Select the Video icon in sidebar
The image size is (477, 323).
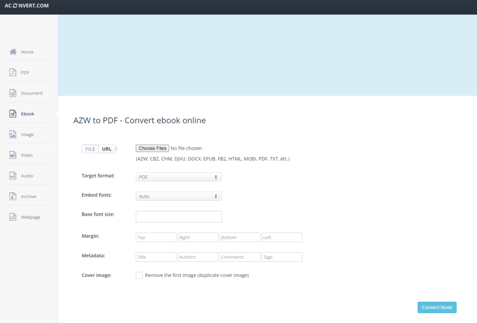pos(13,155)
